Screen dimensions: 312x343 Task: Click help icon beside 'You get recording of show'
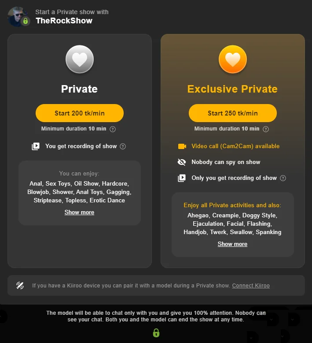123,146
